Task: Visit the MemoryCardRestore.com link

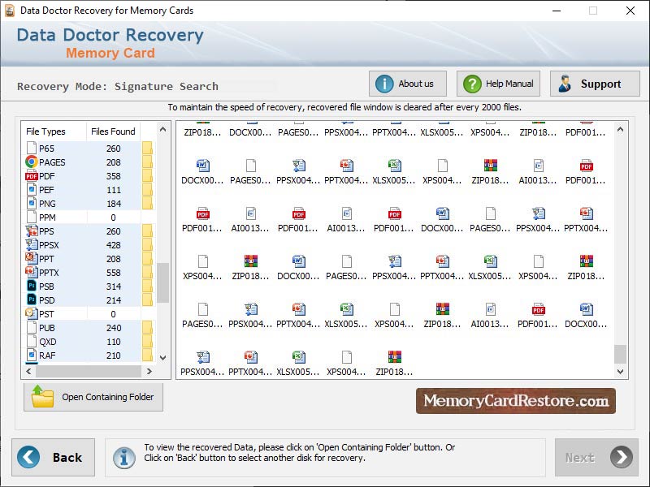Action: (x=517, y=401)
